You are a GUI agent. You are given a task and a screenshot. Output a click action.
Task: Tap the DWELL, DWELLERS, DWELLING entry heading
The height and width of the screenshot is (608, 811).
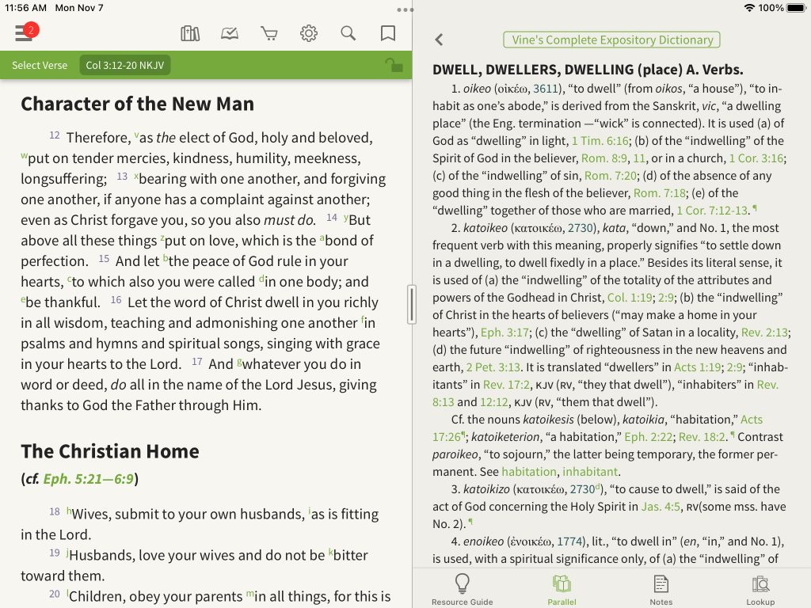[x=588, y=70]
